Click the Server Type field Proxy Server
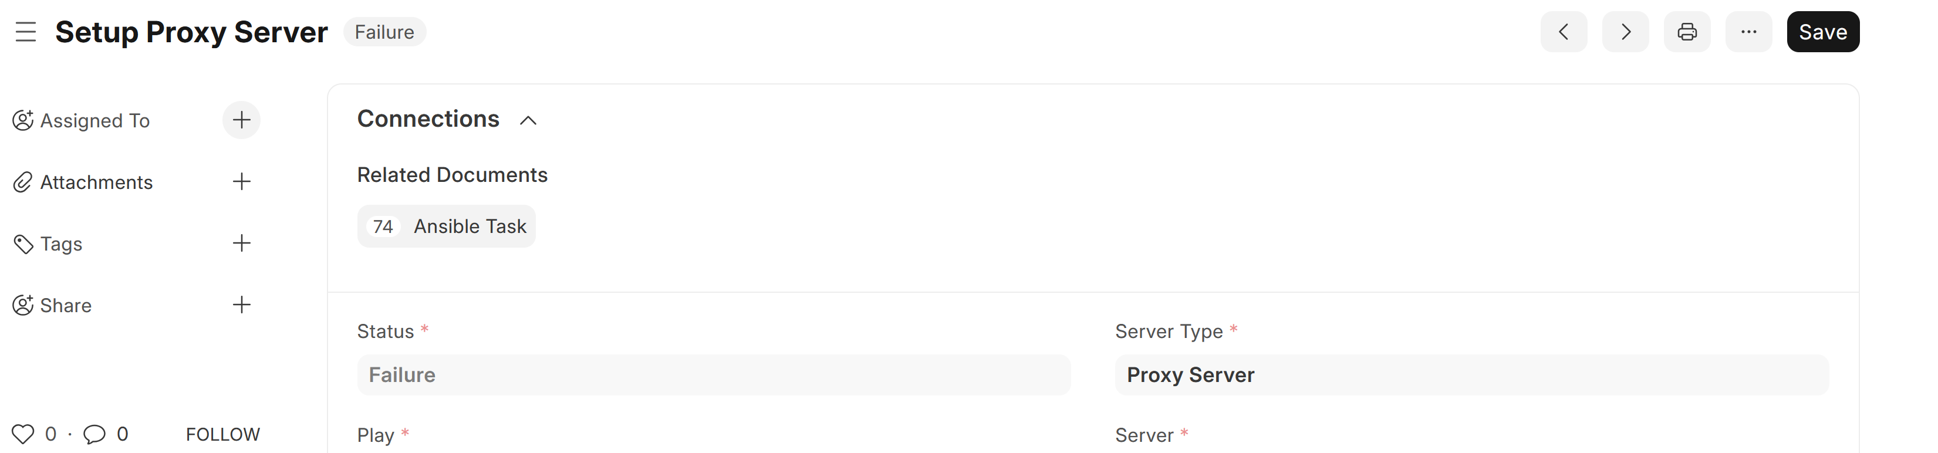The width and height of the screenshot is (1938, 453). pyautogui.click(x=1471, y=375)
